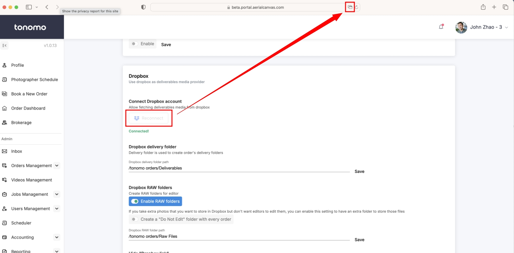Click the Orders Management sidebar icon
This screenshot has height=253, width=514.
(4, 166)
